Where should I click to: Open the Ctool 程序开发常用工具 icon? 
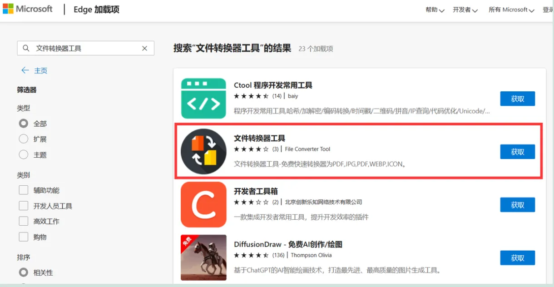tap(203, 98)
